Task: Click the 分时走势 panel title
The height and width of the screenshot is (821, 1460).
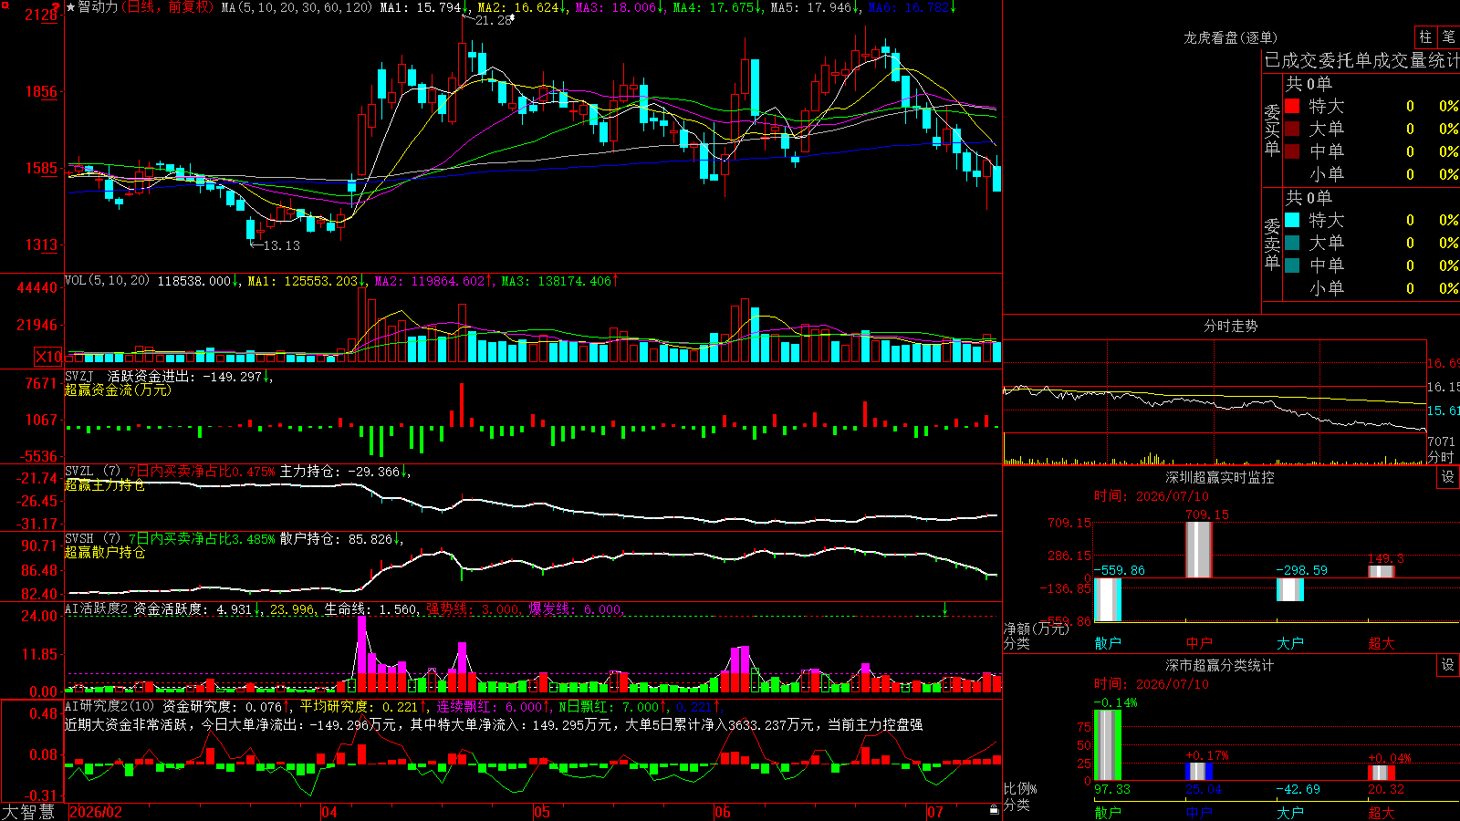Action: pyautogui.click(x=1230, y=326)
